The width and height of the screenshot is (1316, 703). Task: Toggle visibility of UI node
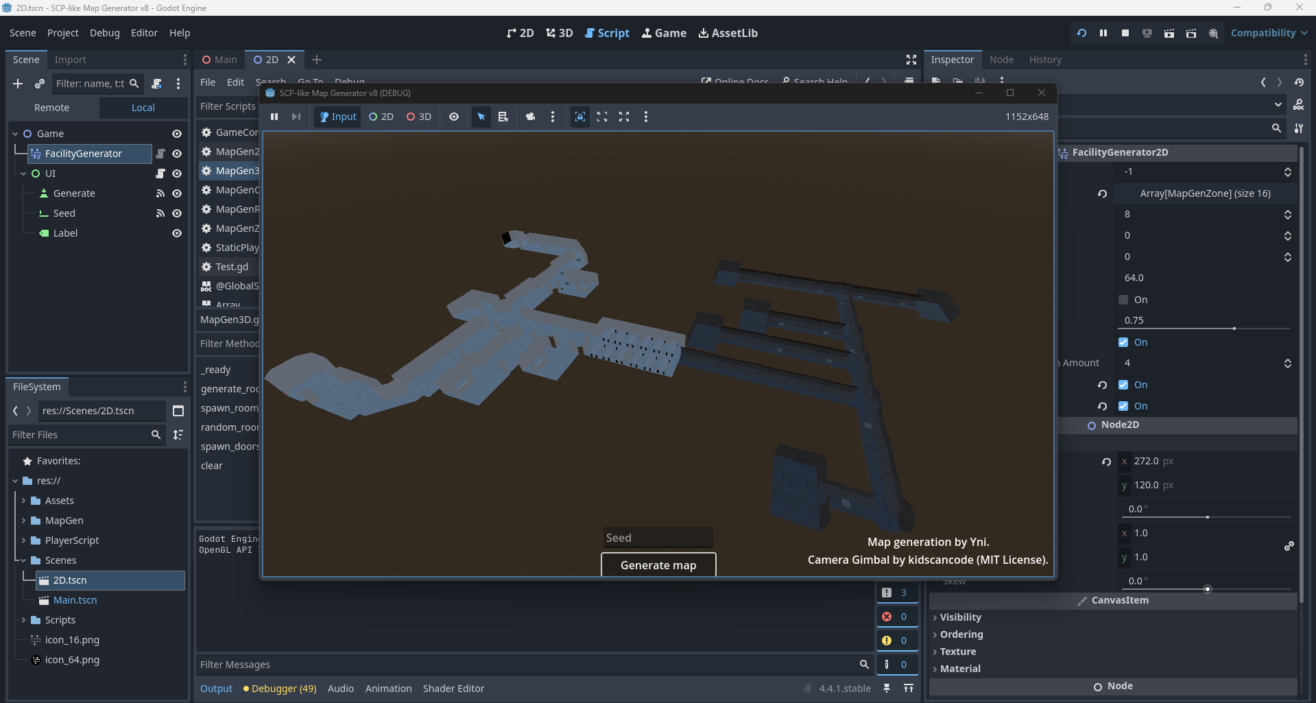tap(177, 174)
